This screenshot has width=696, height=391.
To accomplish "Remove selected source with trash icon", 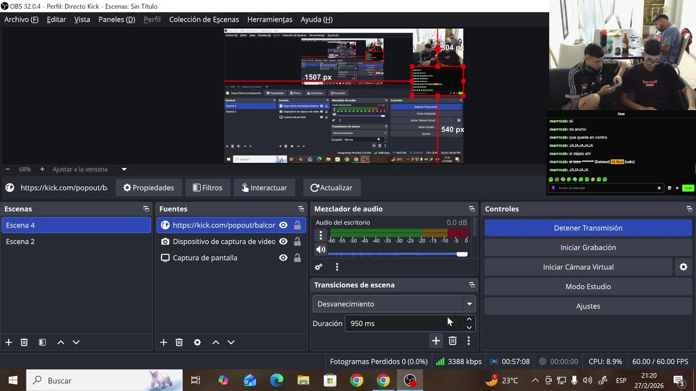I will [179, 342].
